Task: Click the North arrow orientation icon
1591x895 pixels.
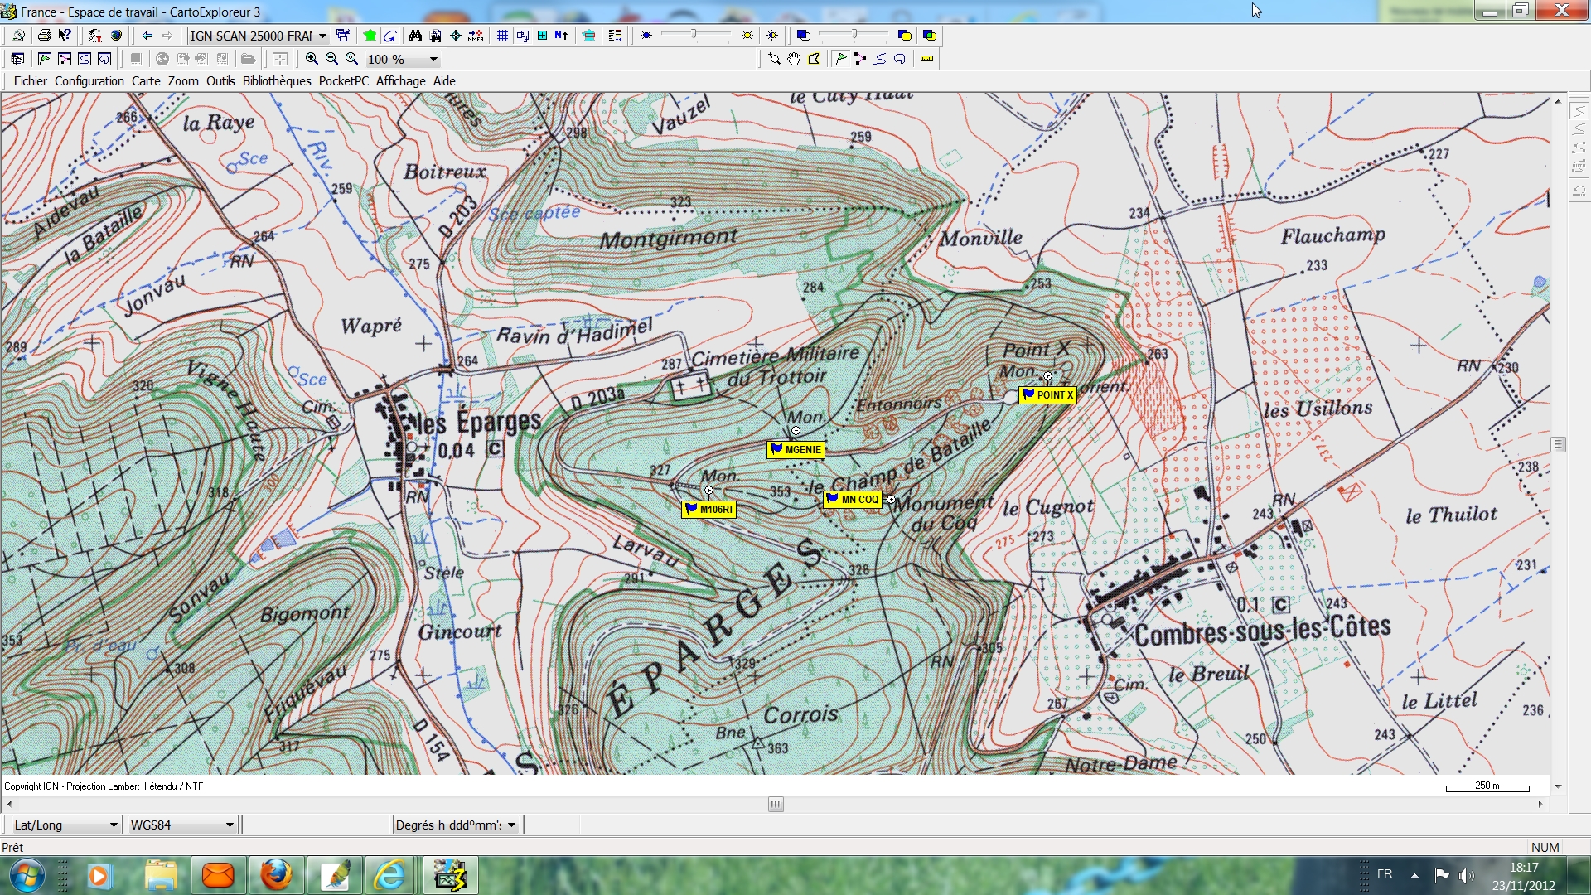Action: coord(561,36)
